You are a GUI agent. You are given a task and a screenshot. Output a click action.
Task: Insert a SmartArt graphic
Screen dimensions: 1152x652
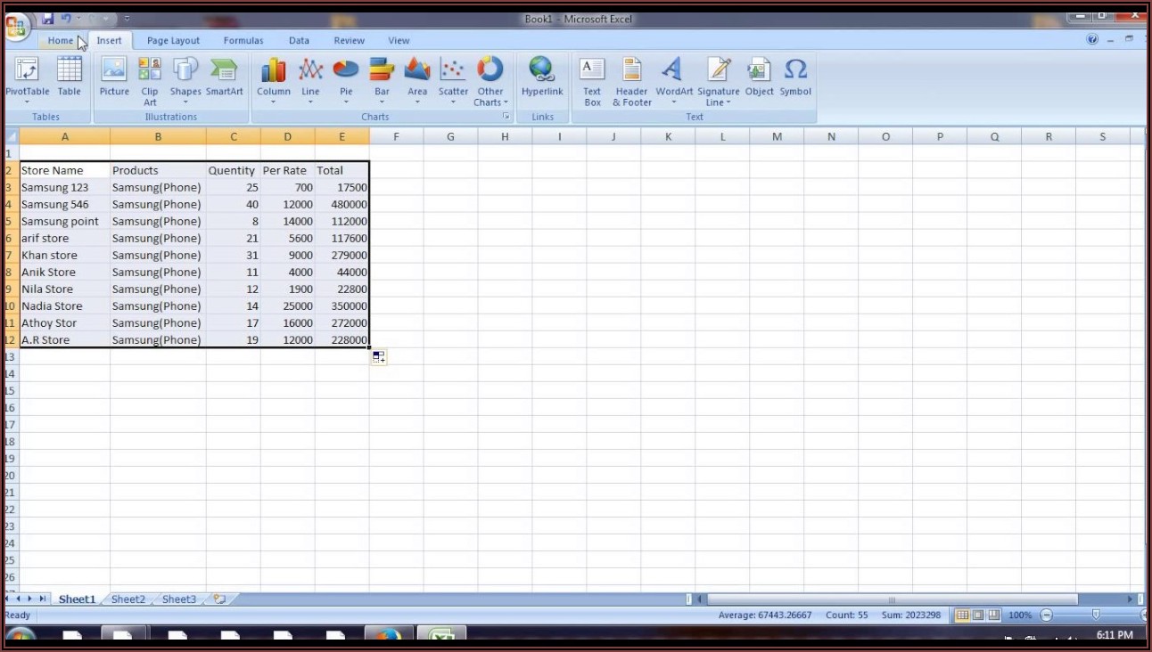(x=224, y=76)
